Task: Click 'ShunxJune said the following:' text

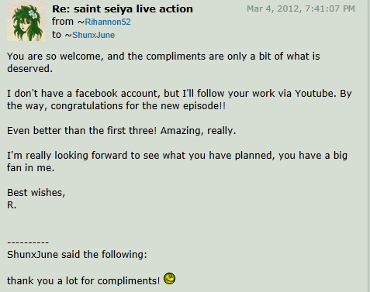Action: pos(77,255)
